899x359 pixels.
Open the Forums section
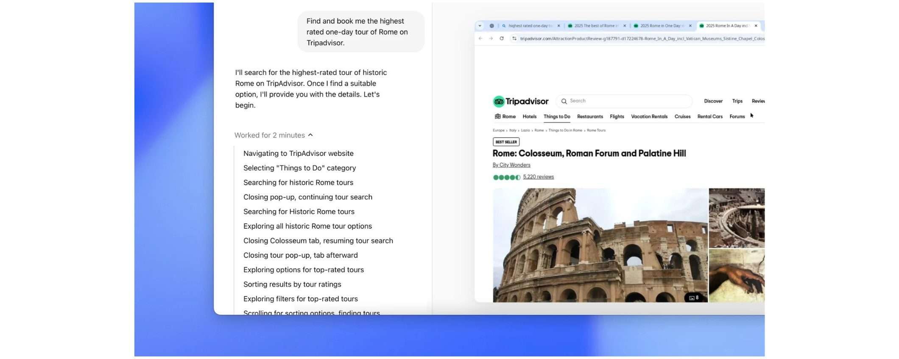737,116
